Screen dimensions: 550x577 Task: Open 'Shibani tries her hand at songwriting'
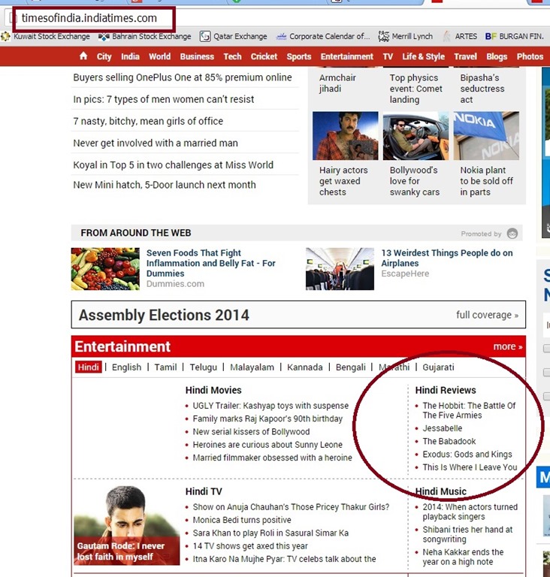467,534
